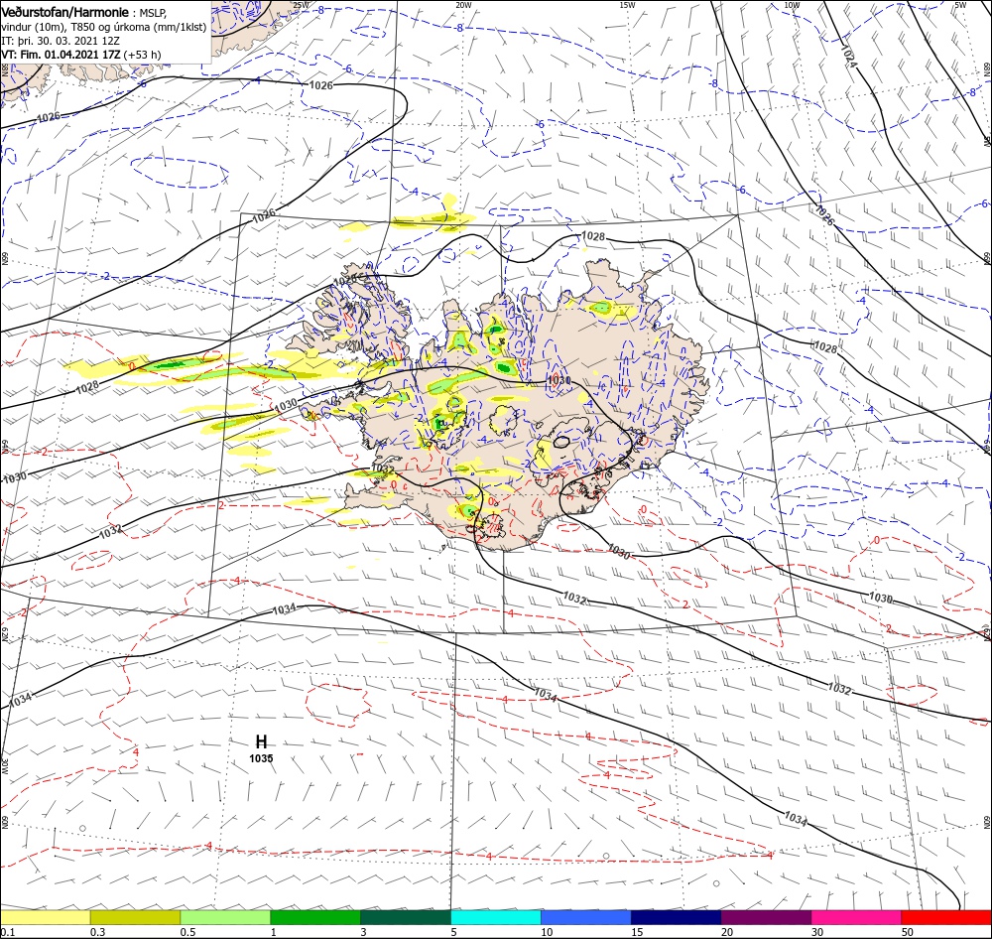Click the 'IT: þri. 30. 03. 2021 12Z' line

click(x=61, y=41)
